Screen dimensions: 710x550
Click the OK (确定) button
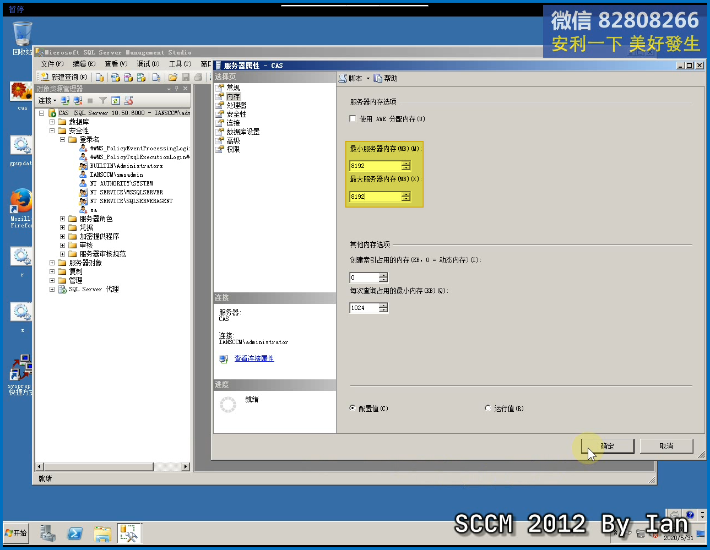coord(608,446)
